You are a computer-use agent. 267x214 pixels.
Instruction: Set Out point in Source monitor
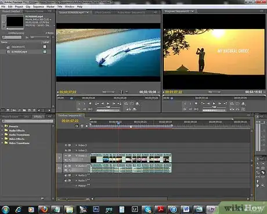[84, 104]
